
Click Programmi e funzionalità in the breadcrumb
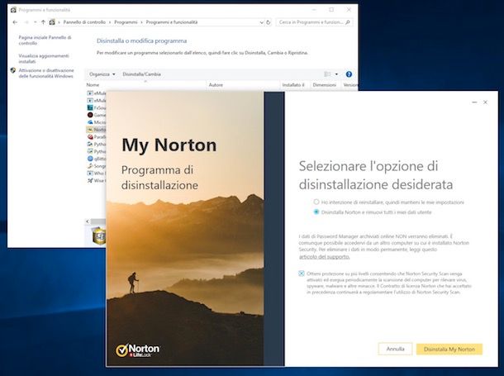click(172, 22)
